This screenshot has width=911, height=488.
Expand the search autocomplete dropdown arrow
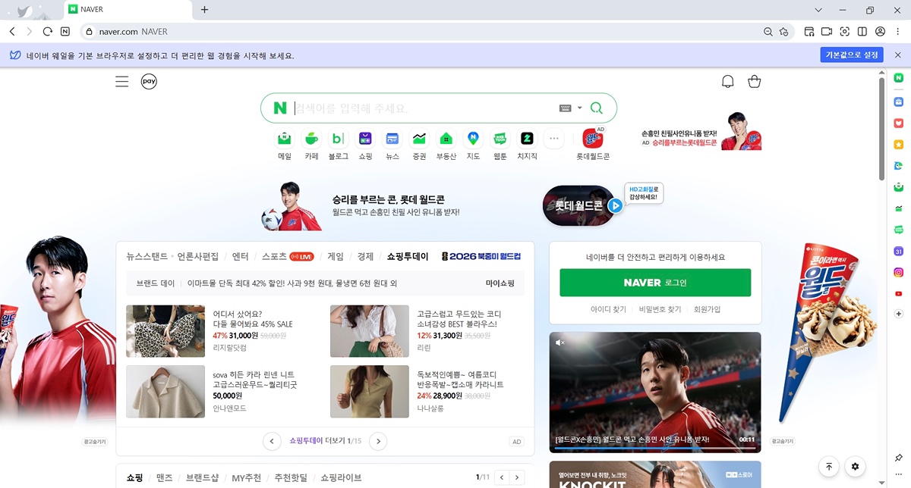pos(579,108)
